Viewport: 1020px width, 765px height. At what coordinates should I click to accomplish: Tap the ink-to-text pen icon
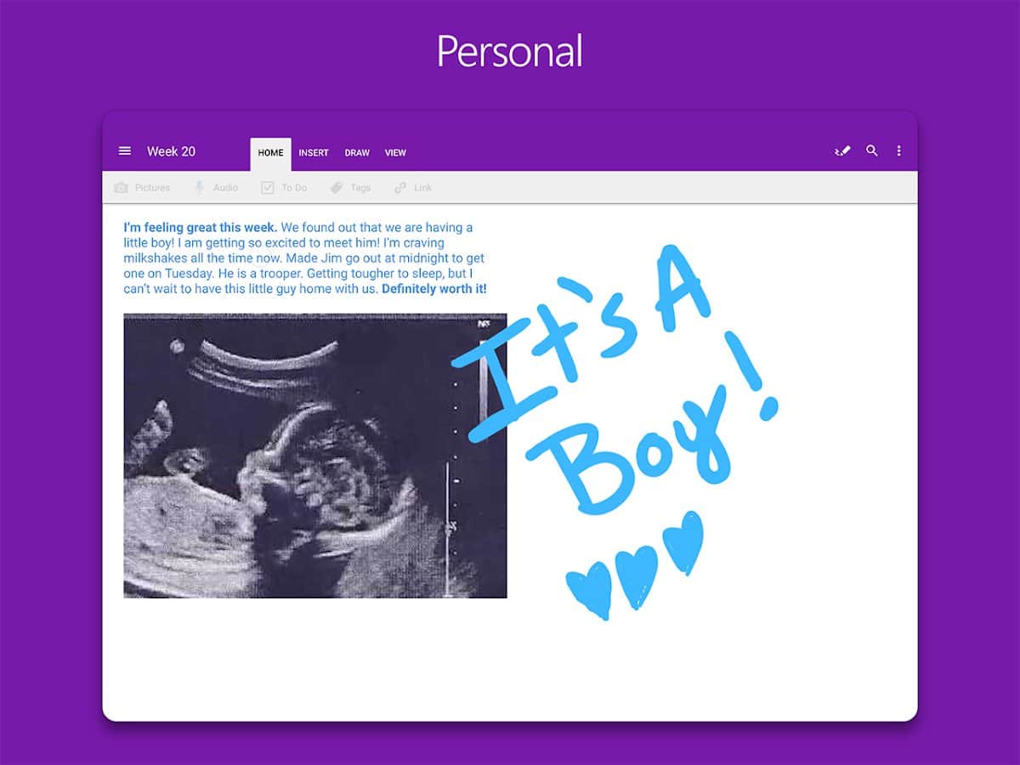coord(842,151)
